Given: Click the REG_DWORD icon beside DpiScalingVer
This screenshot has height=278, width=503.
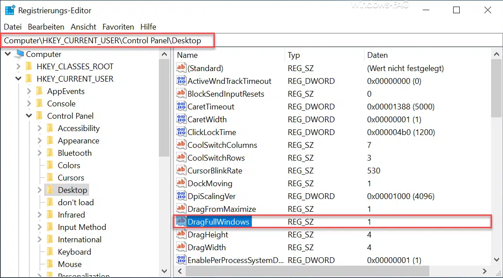Looking at the screenshot, I should 181,196.
